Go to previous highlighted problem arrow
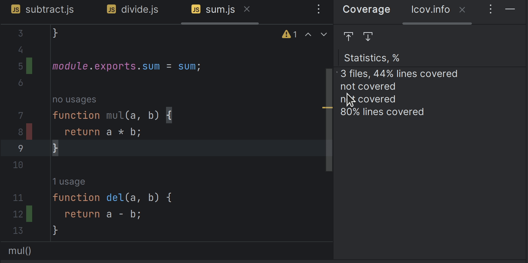Image resolution: width=528 pixels, height=263 pixels. [x=308, y=34]
